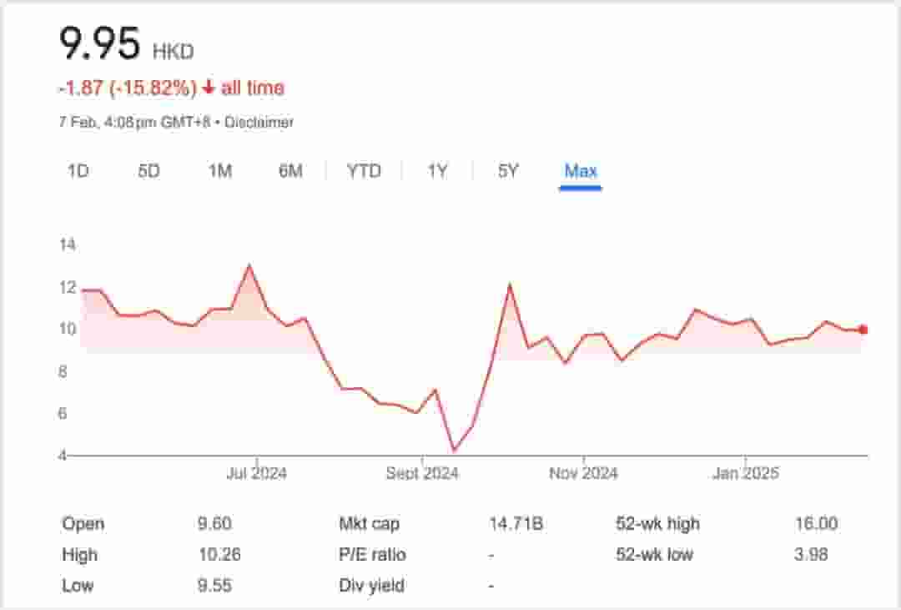Open the Disclaimer link

pos(259,122)
